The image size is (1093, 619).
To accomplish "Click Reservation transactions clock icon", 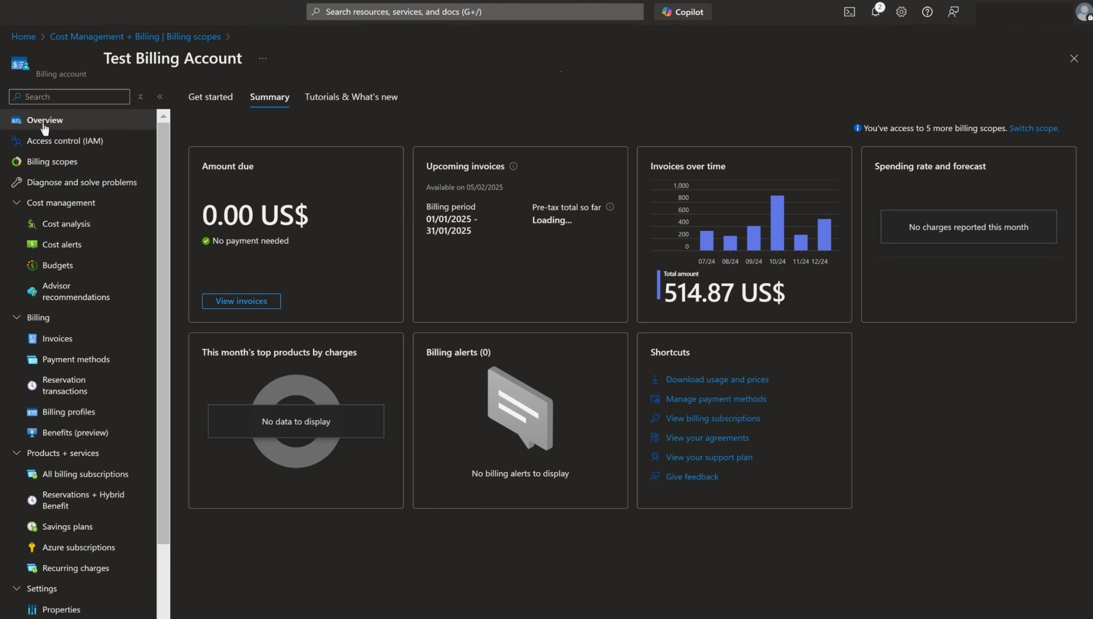I will click(32, 385).
